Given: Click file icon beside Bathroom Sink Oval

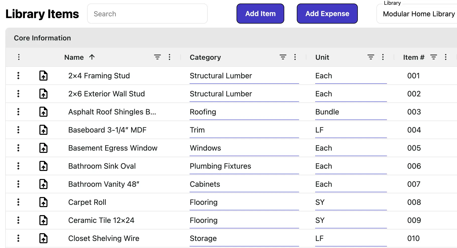Looking at the screenshot, I should click(43, 166).
